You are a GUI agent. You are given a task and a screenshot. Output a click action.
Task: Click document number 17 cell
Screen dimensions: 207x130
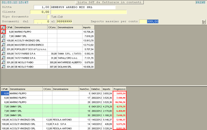[85, 98]
